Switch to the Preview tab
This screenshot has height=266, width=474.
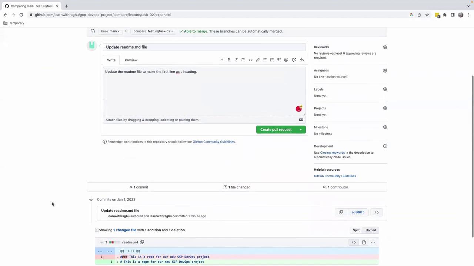(x=131, y=60)
